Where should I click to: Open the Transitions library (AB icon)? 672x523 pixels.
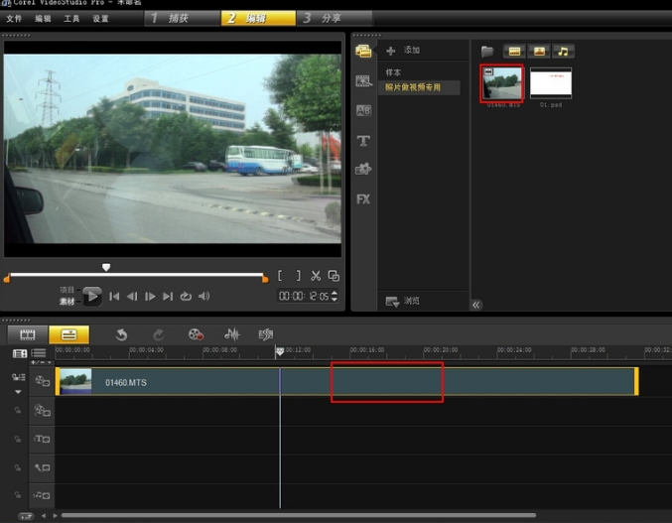tap(363, 111)
